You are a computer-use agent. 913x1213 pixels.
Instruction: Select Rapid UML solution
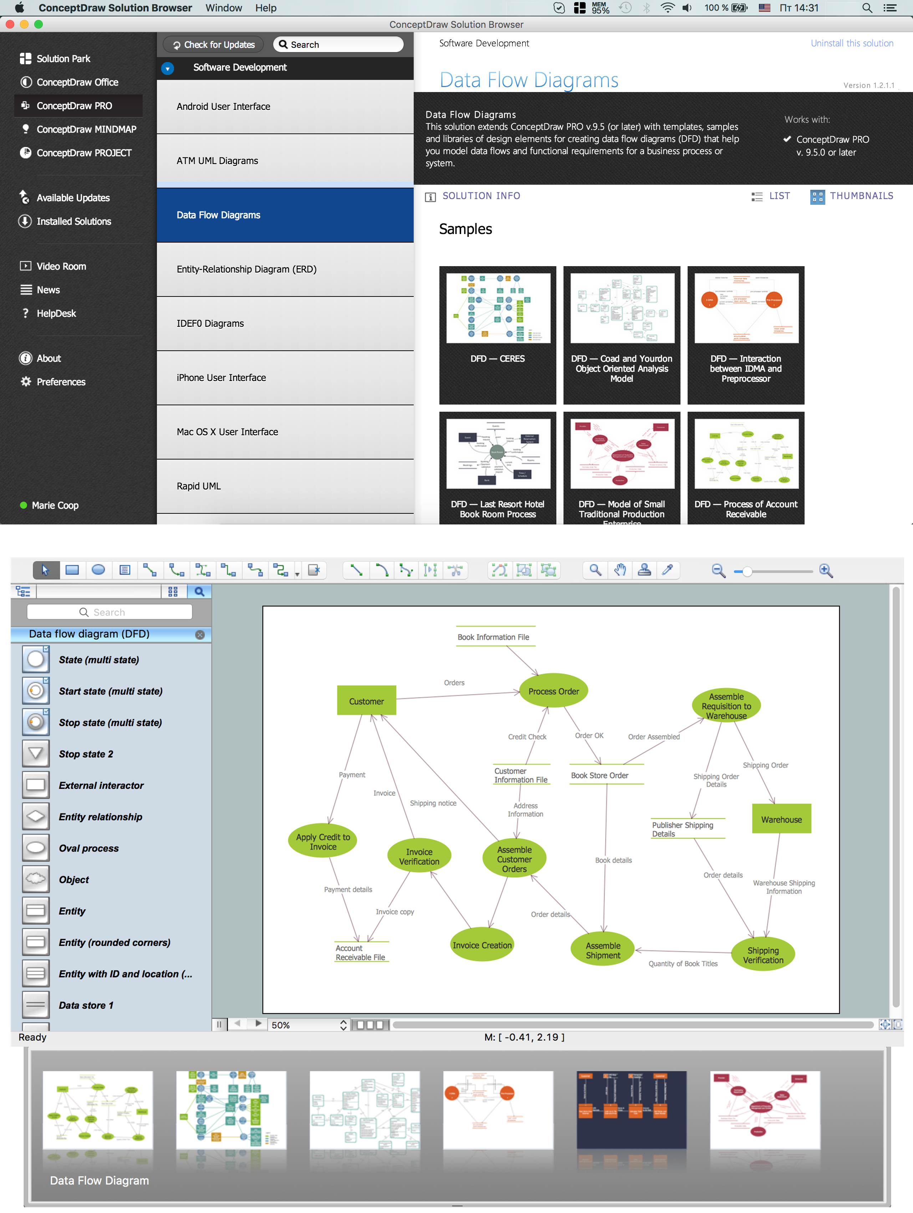(285, 487)
